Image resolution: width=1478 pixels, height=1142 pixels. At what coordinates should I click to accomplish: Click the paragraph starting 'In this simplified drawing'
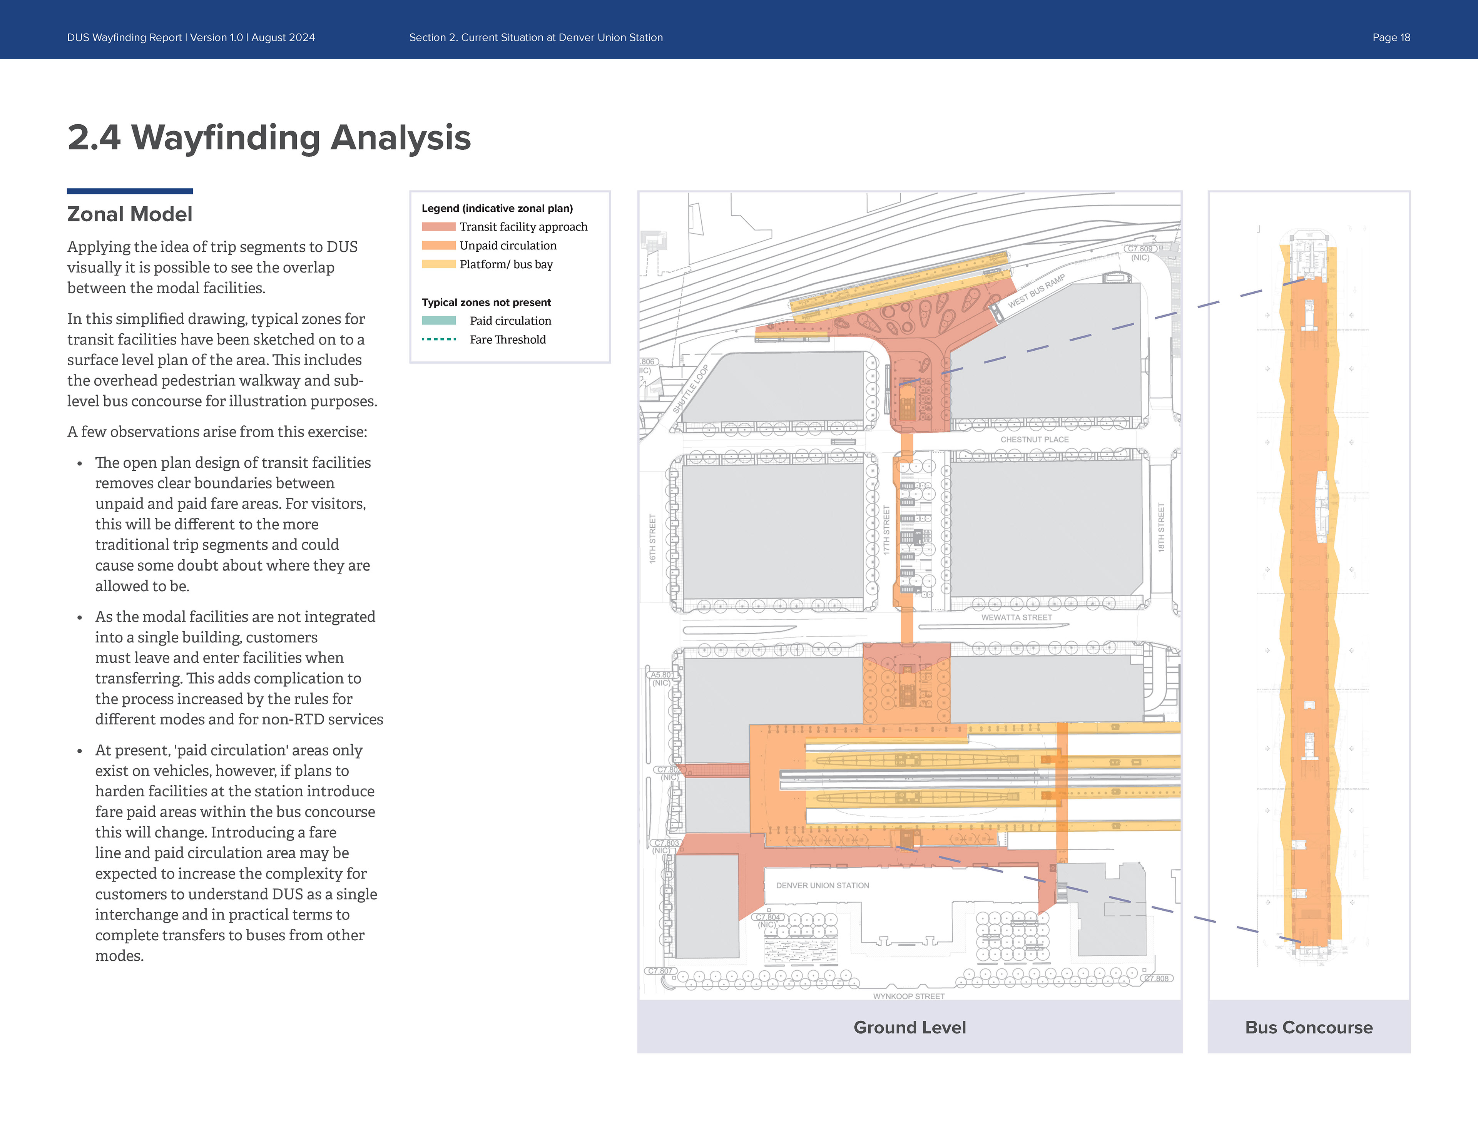point(222,360)
